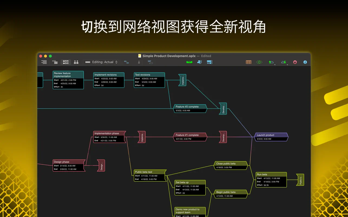Viewport: 348px width, 217px height.
Task: Select the Begin public beta milestone
Action: [x=231, y=194]
